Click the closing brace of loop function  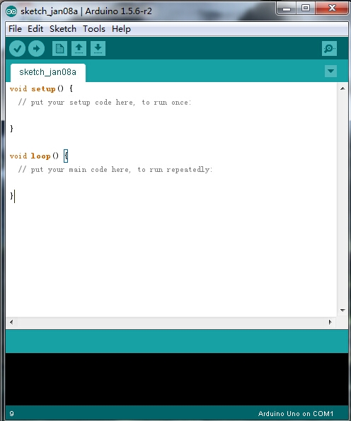(x=11, y=196)
